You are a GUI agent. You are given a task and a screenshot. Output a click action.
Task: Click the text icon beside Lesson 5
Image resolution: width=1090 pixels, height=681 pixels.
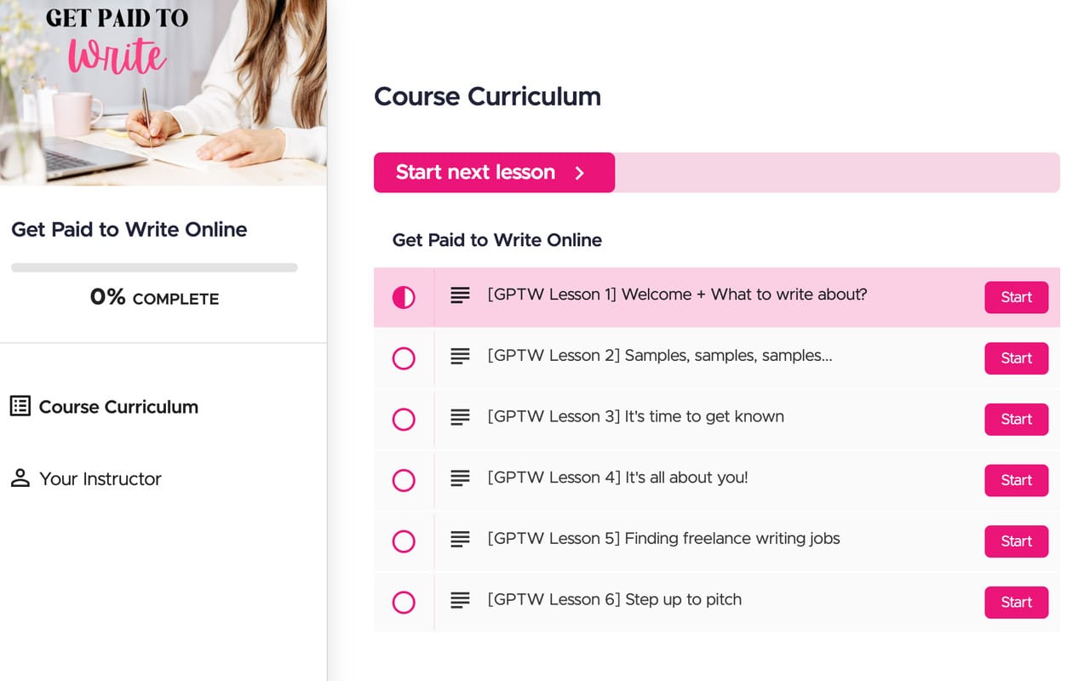(x=460, y=541)
